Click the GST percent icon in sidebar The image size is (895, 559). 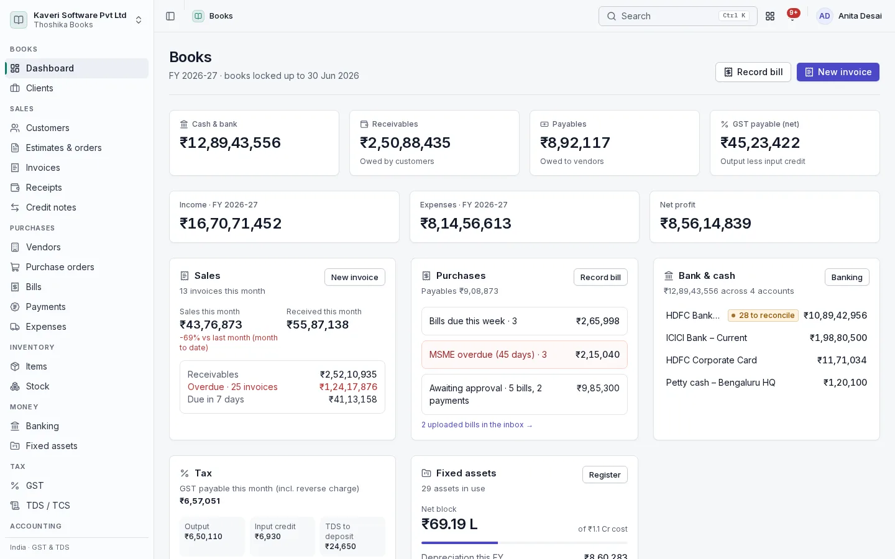[15, 486]
